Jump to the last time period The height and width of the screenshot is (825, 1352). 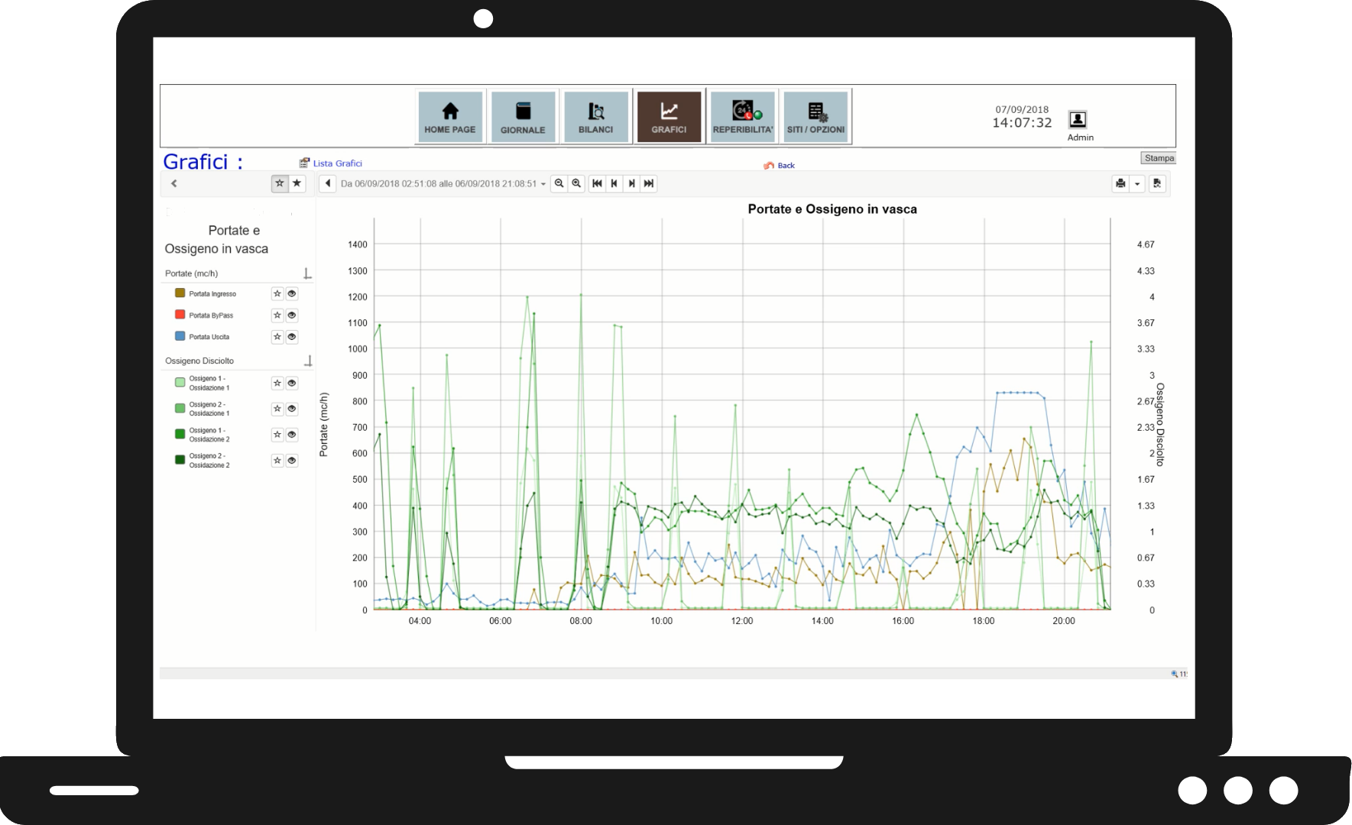[649, 183]
